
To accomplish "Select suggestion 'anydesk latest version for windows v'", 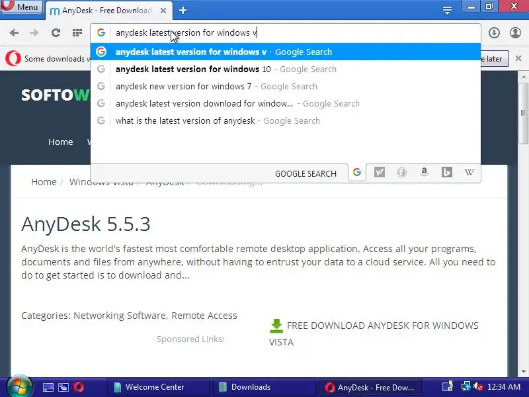I will (286, 52).
